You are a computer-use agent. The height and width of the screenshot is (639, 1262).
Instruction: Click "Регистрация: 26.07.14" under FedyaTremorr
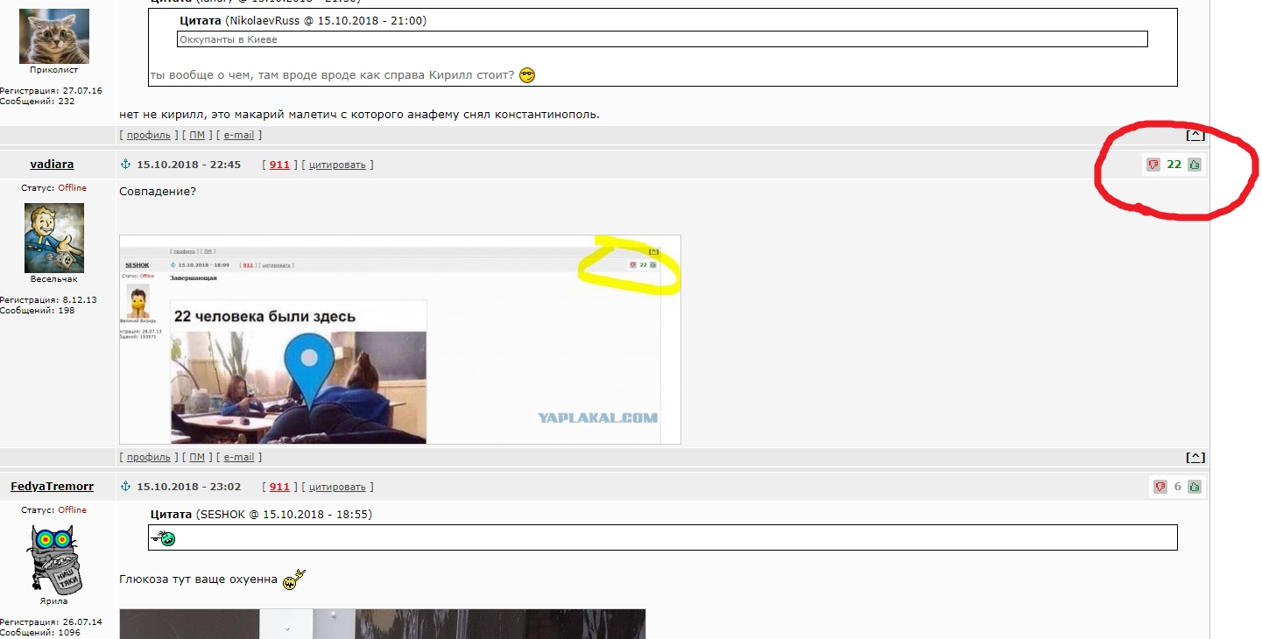pyautogui.click(x=51, y=622)
